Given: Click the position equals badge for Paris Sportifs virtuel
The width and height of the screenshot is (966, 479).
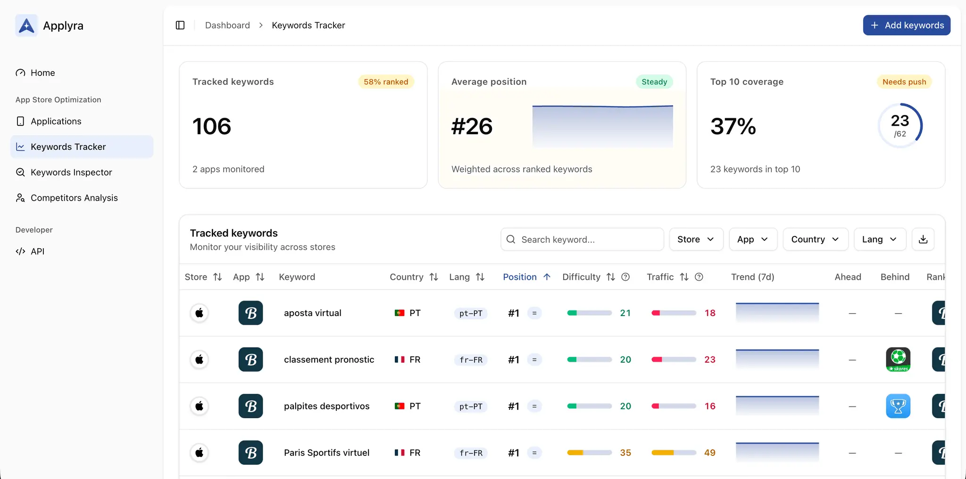Looking at the screenshot, I should click(x=534, y=453).
